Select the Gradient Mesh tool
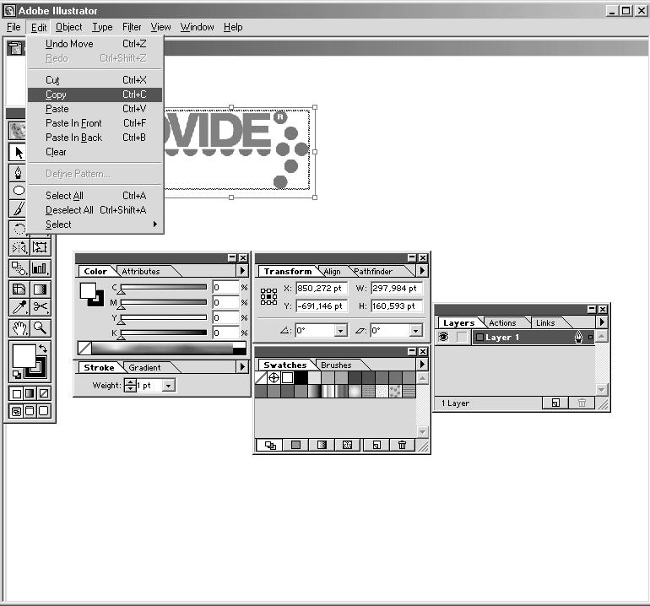The width and height of the screenshot is (650, 606). pos(19,289)
